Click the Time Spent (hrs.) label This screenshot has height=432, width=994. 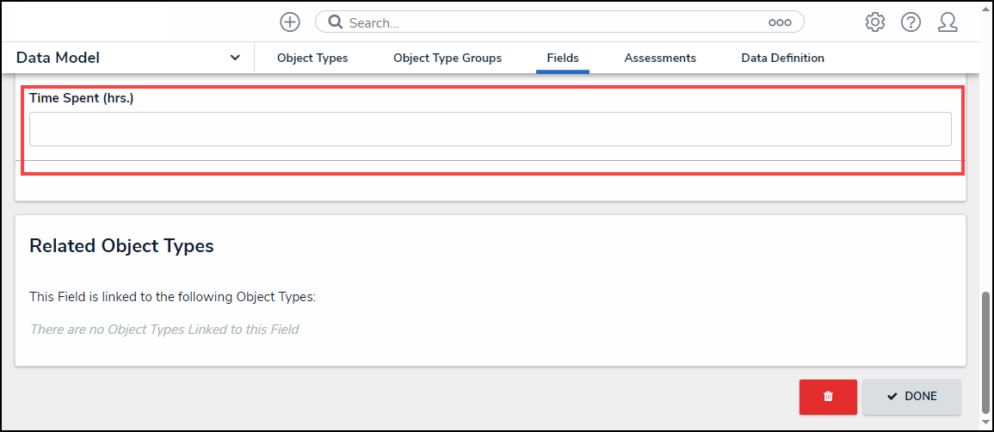pos(82,98)
